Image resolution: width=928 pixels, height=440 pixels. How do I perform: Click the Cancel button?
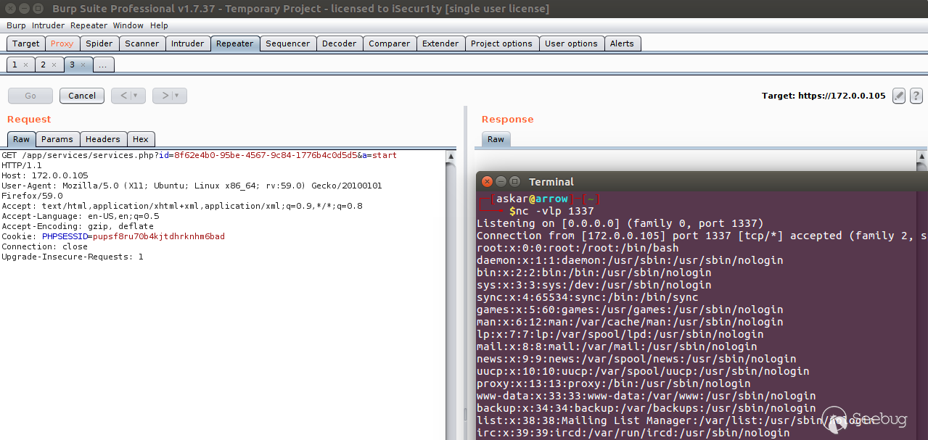82,96
